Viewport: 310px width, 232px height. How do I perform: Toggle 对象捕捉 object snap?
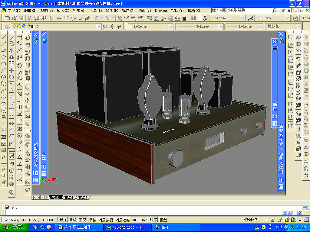106,220
